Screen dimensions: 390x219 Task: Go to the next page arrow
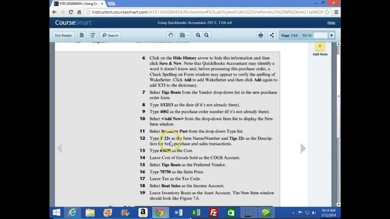tap(303, 148)
